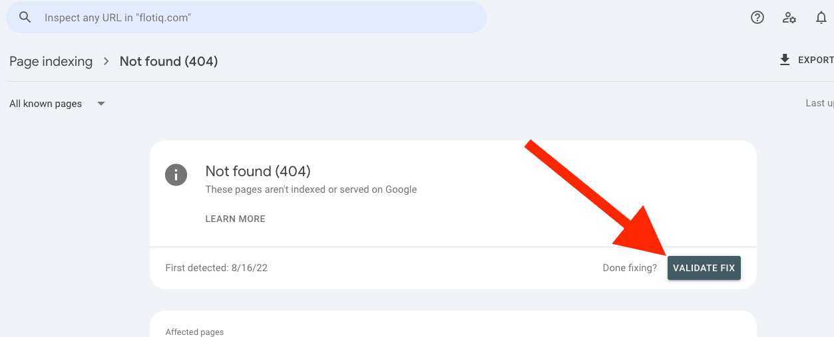Expand the filter dropdown triangle arrow
This screenshot has height=337, width=834.
tap(101, 104)
